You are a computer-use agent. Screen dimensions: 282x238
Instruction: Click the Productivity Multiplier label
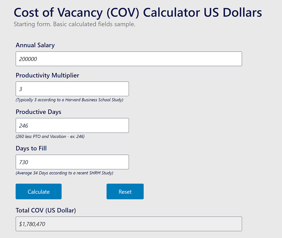click(x=47, y=75)
